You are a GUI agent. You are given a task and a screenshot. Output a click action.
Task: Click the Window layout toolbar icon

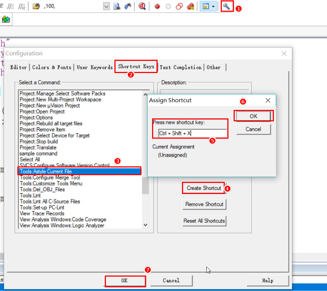click(206, 7)
